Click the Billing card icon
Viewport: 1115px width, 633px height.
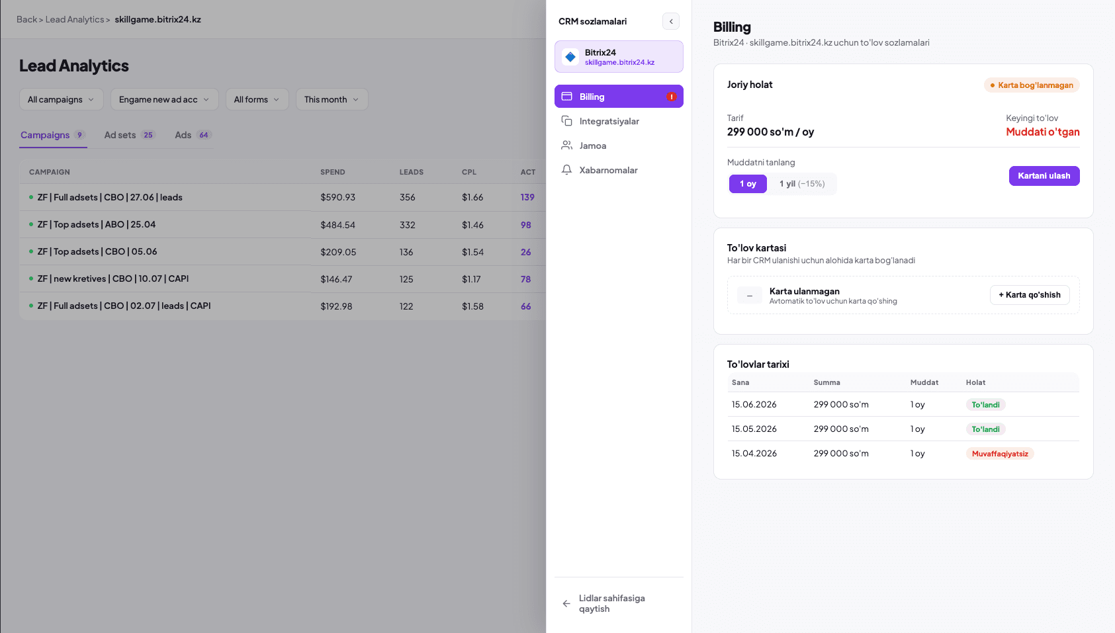click(x=566, y=97)
